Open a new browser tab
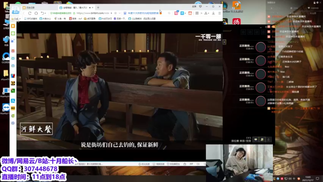 (x=98, y=8)
